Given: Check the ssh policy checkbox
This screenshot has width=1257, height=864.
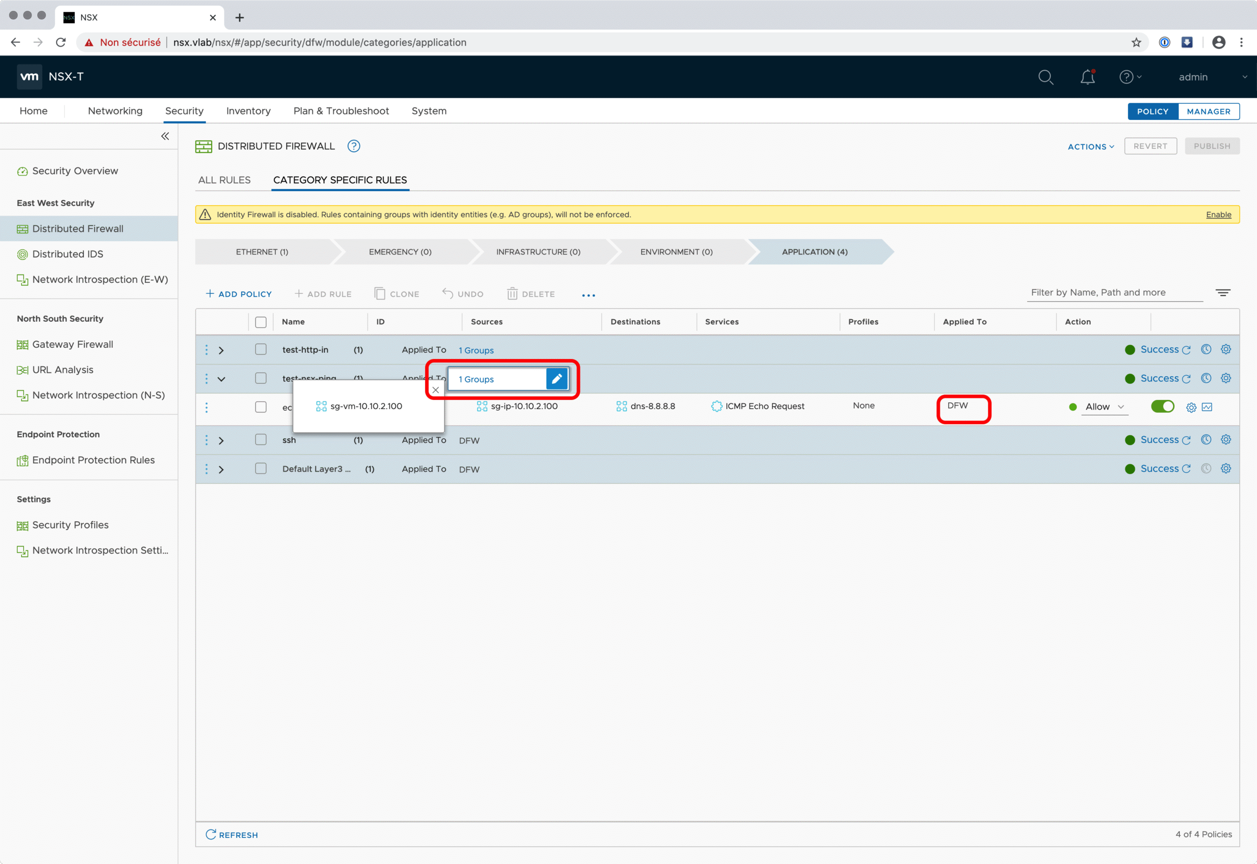Looking at the screenshot, I should pyautogui.click(x=261, y=440).
